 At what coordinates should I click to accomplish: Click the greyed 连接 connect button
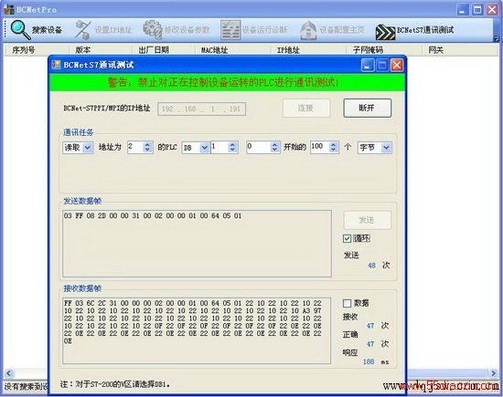[x=306, y=109]
